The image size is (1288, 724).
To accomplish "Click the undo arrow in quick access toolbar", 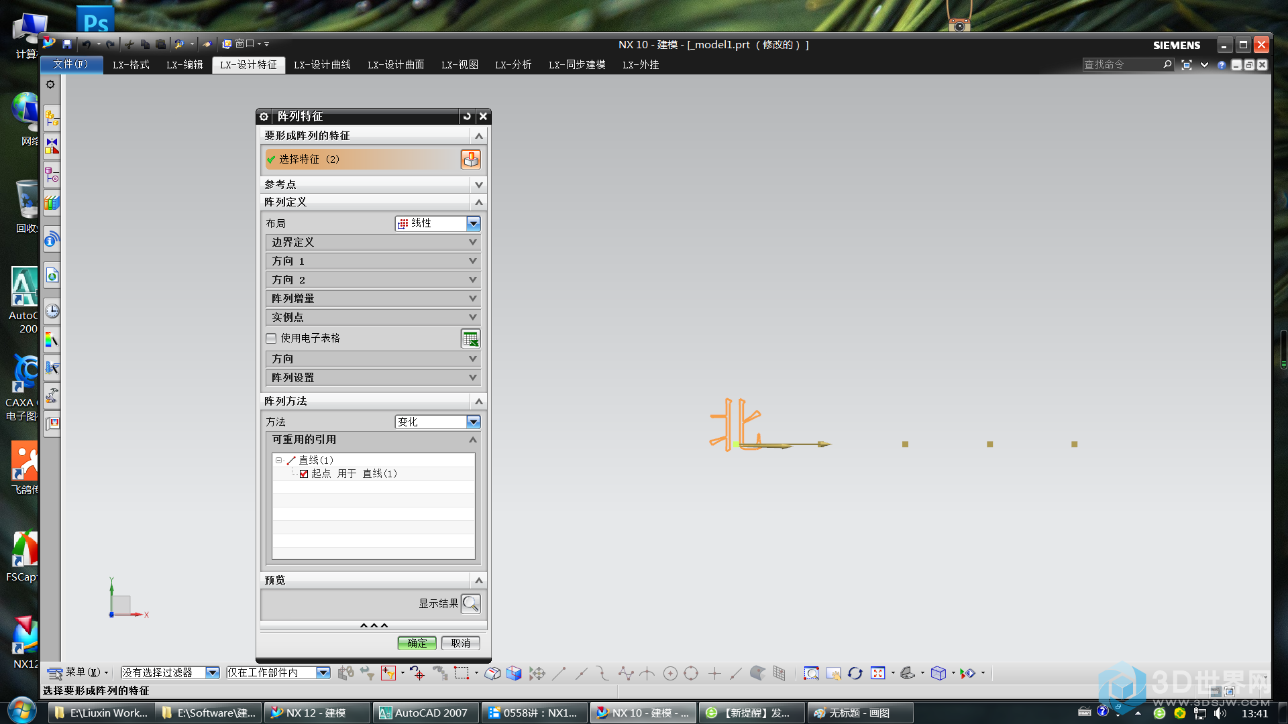I will pos(87,44).
